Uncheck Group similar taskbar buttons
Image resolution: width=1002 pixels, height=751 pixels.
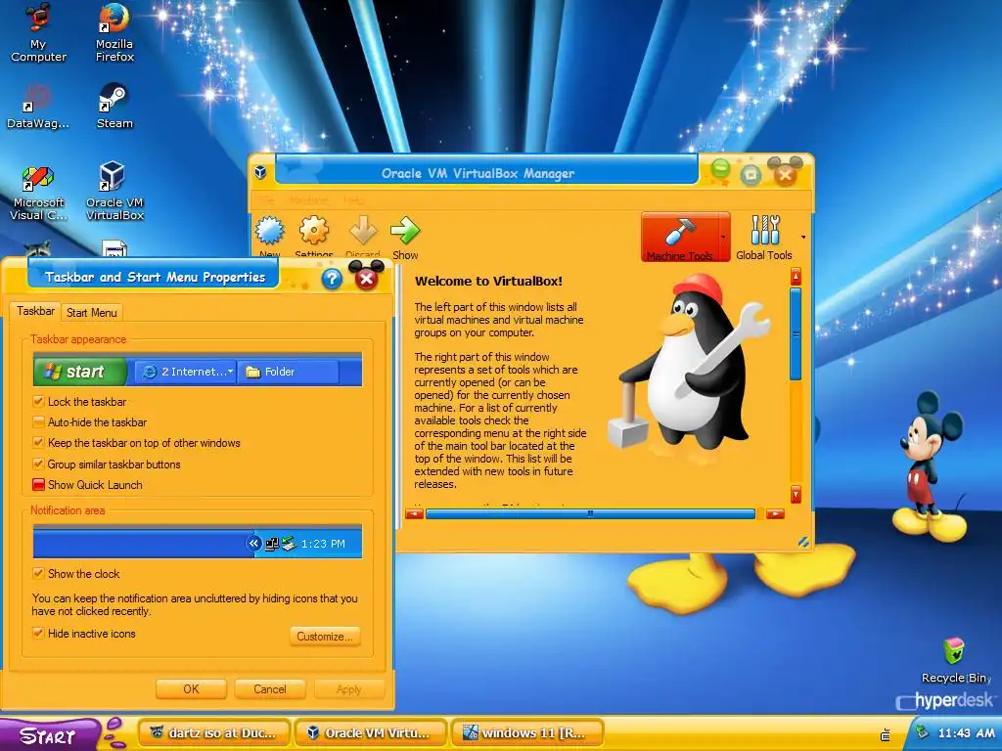click(38, 464)
